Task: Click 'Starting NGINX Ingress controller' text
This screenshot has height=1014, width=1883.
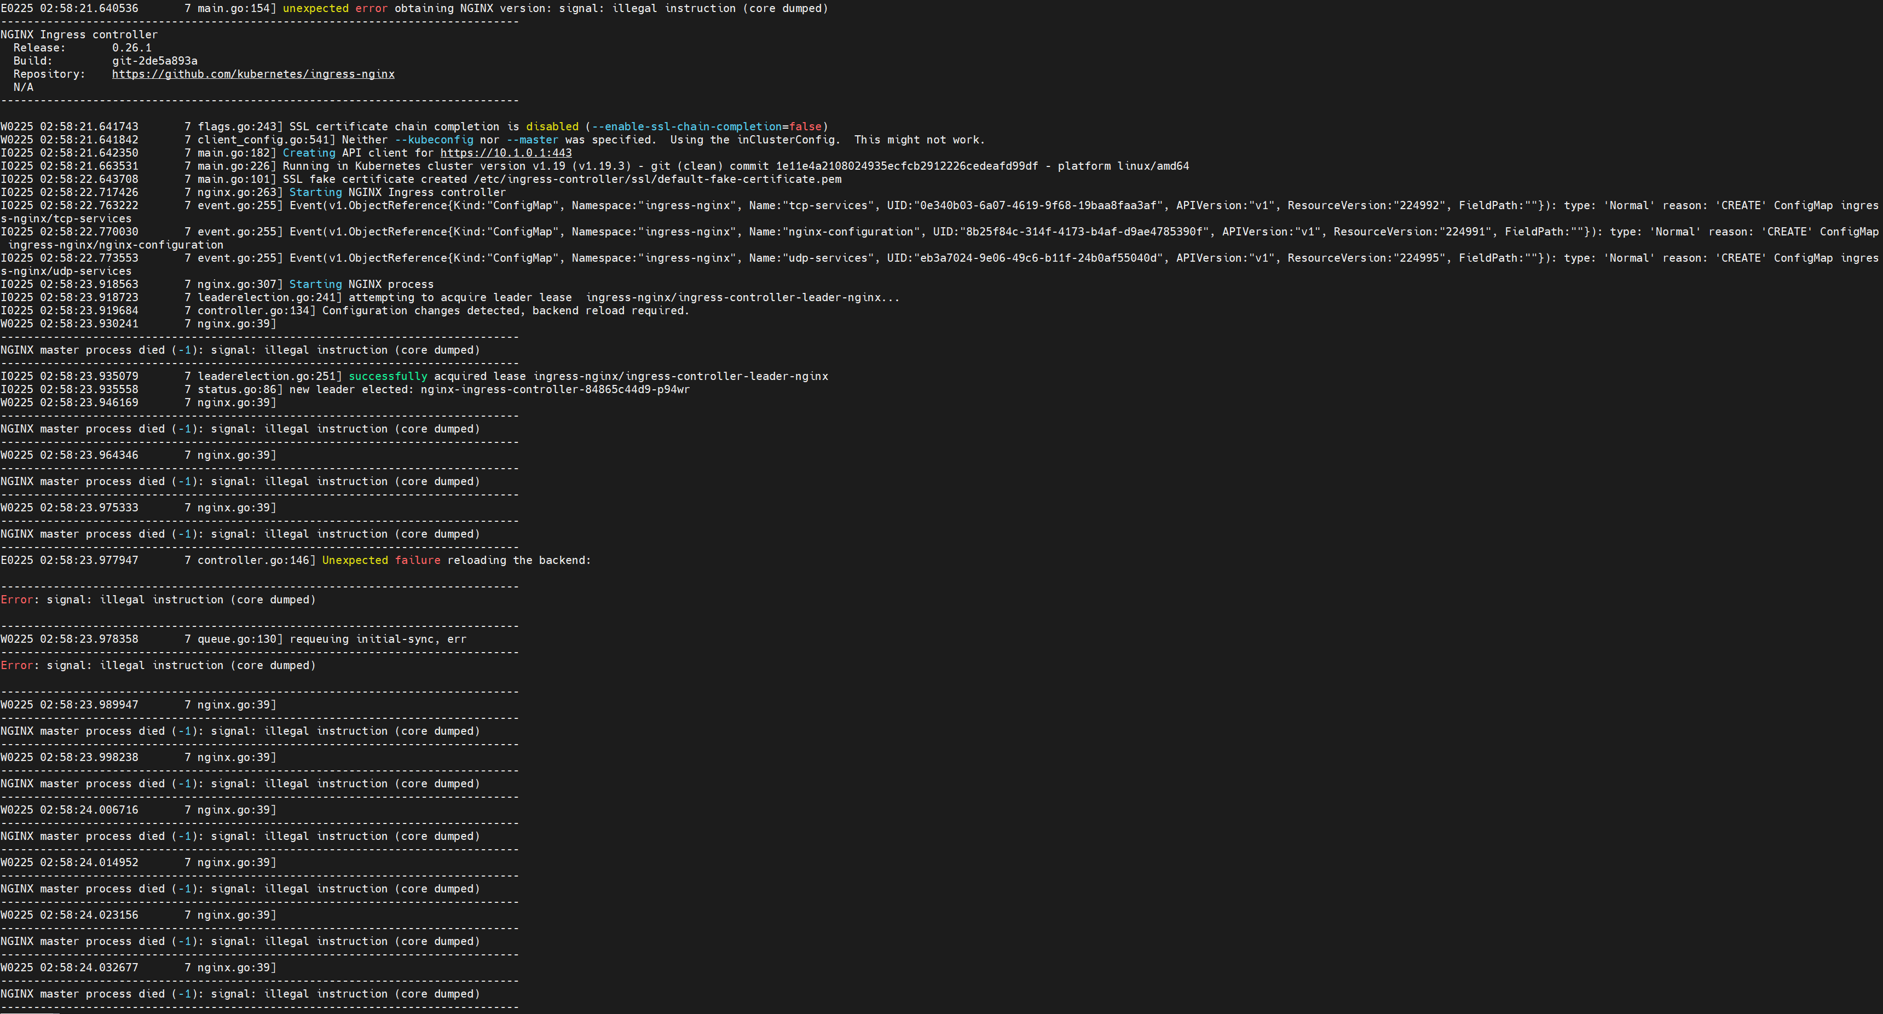Action: click(x=397, y=192)
